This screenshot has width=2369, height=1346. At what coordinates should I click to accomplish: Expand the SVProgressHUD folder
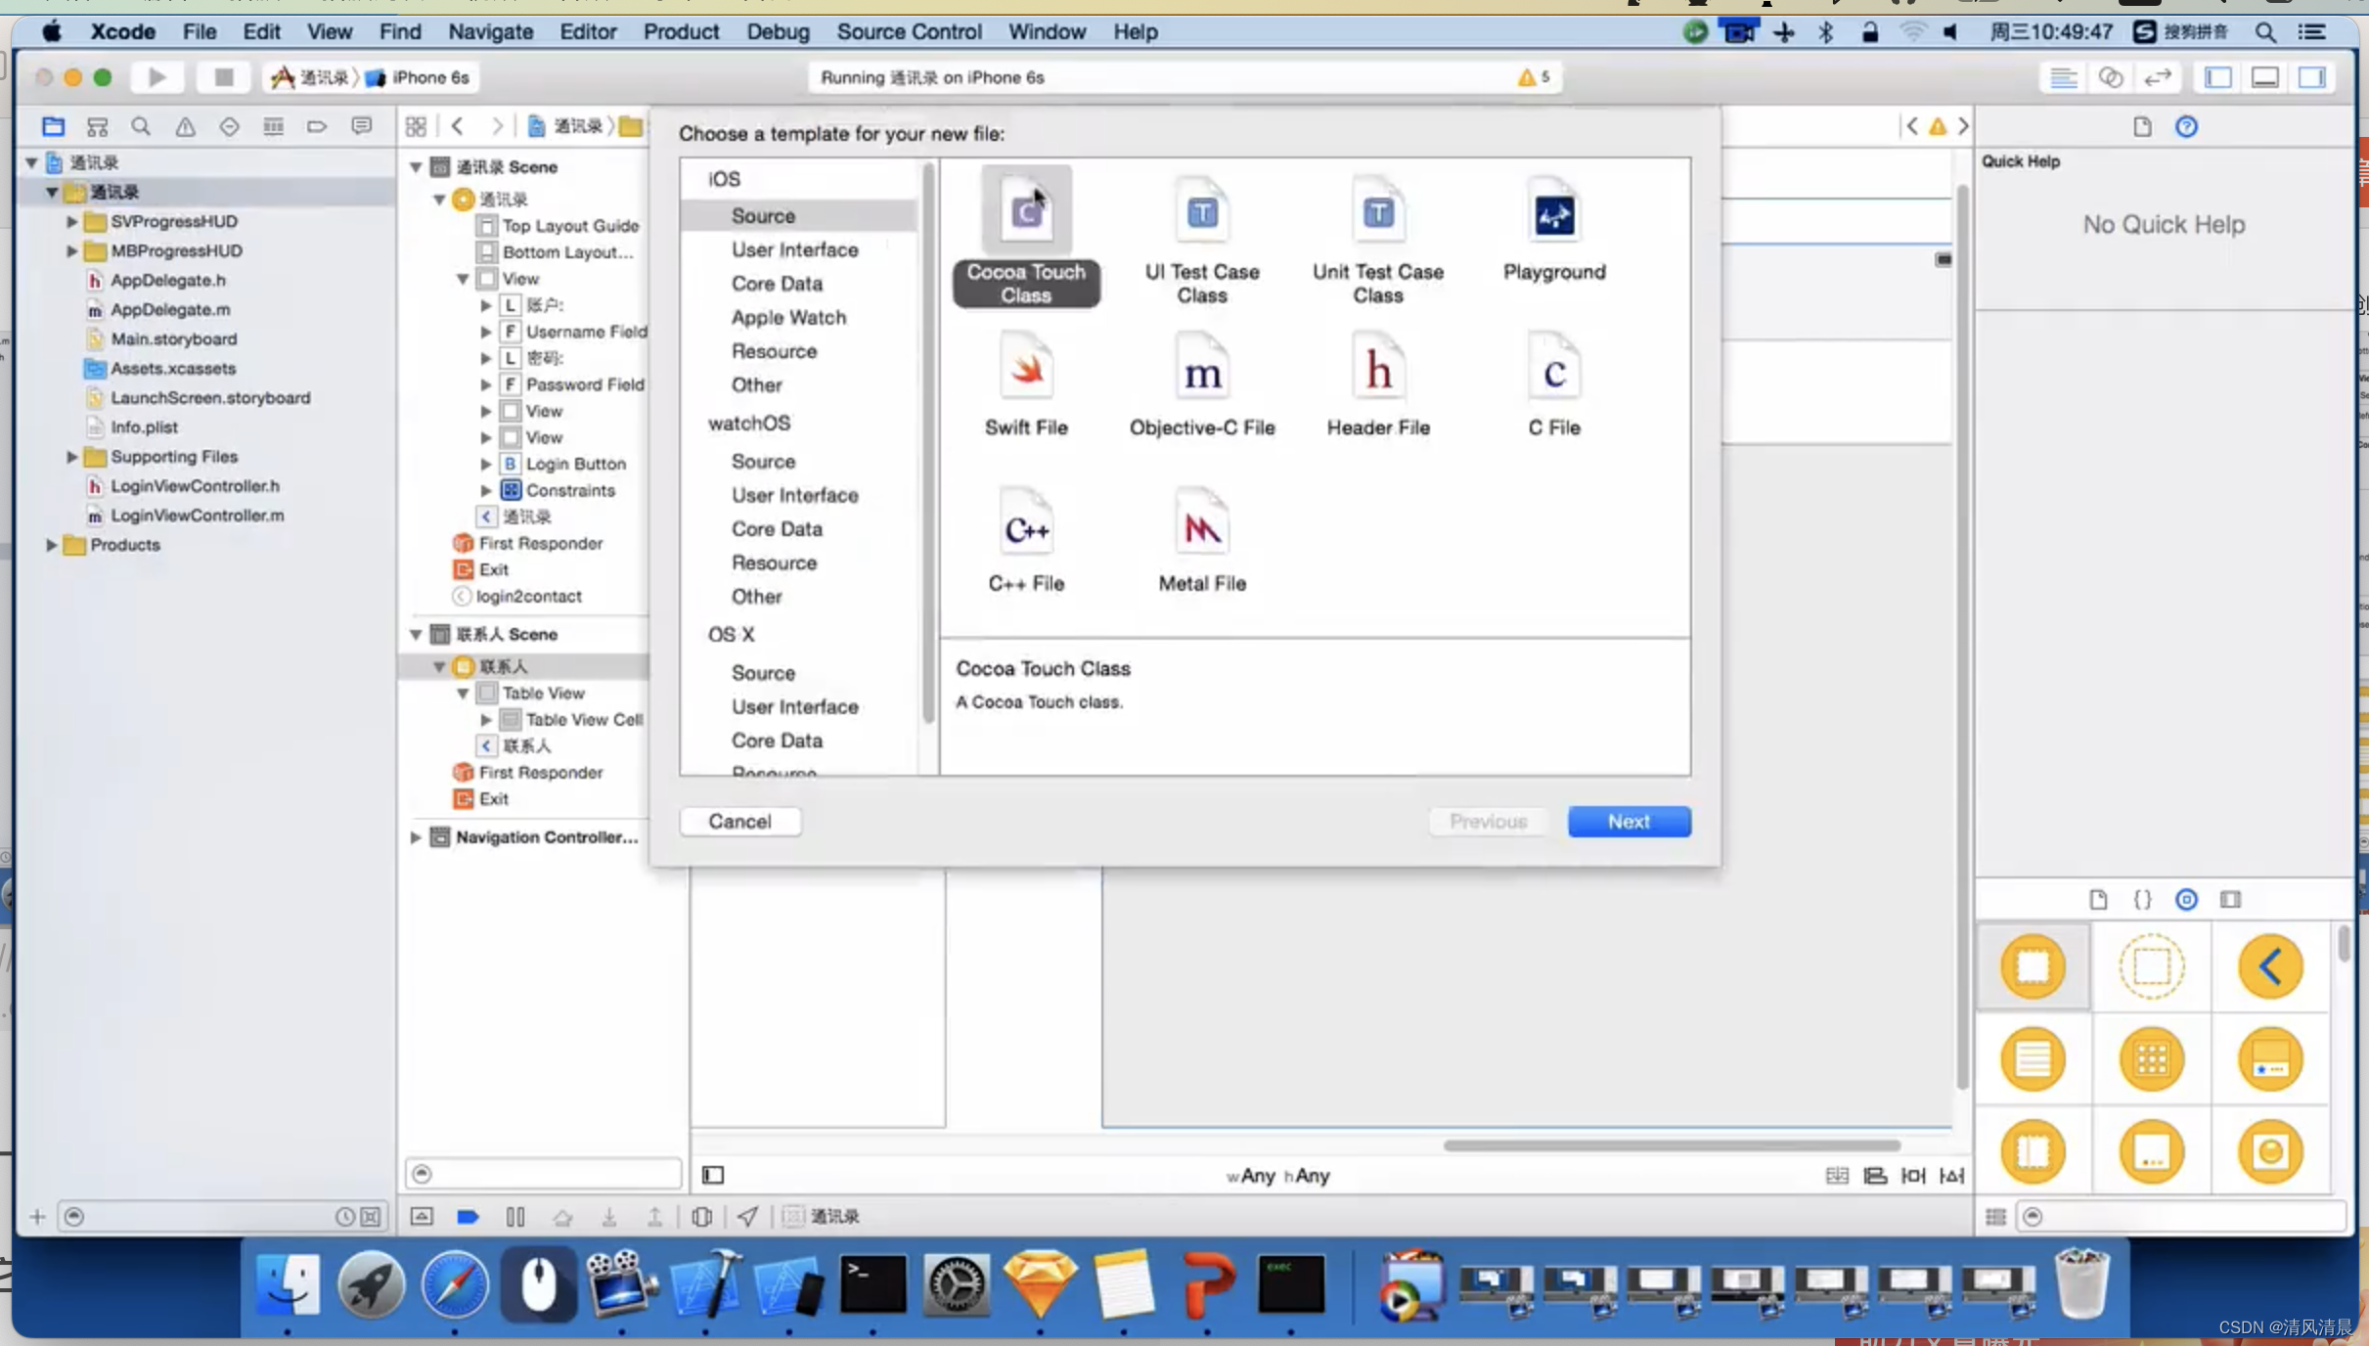pyautogui.click(x=71, y=222)
